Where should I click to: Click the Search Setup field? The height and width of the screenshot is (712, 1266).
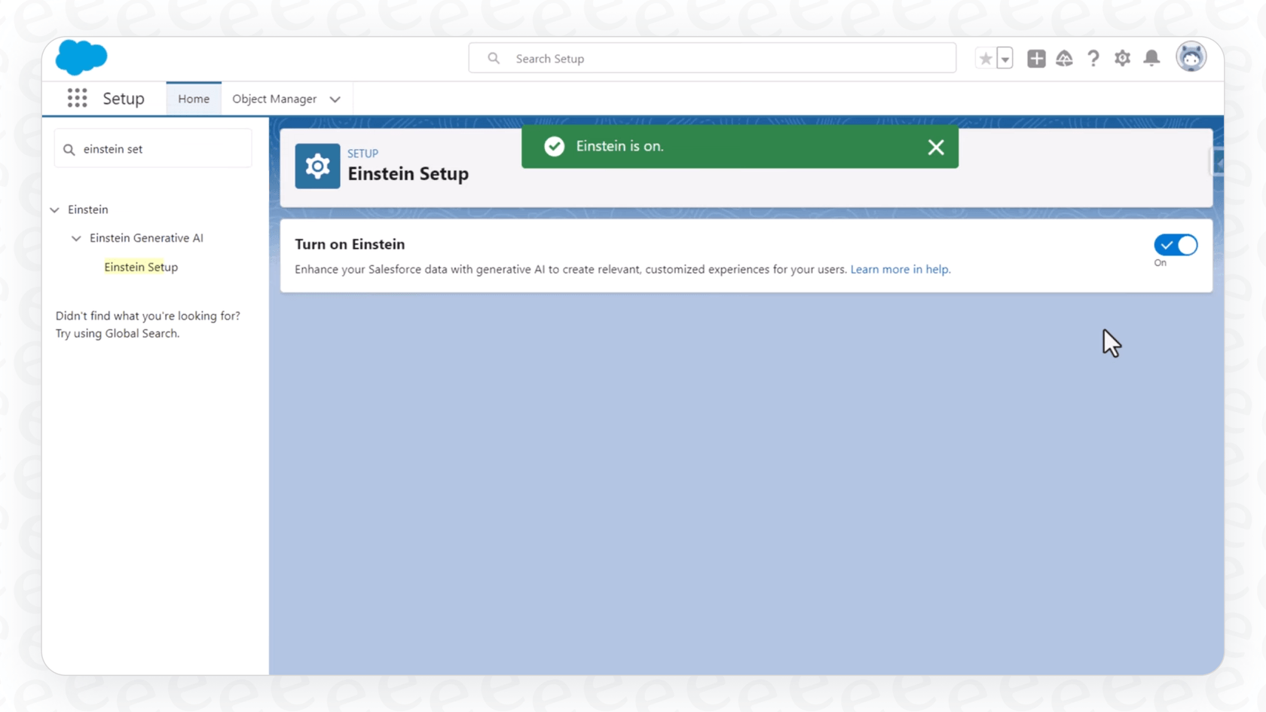point(712,57)
